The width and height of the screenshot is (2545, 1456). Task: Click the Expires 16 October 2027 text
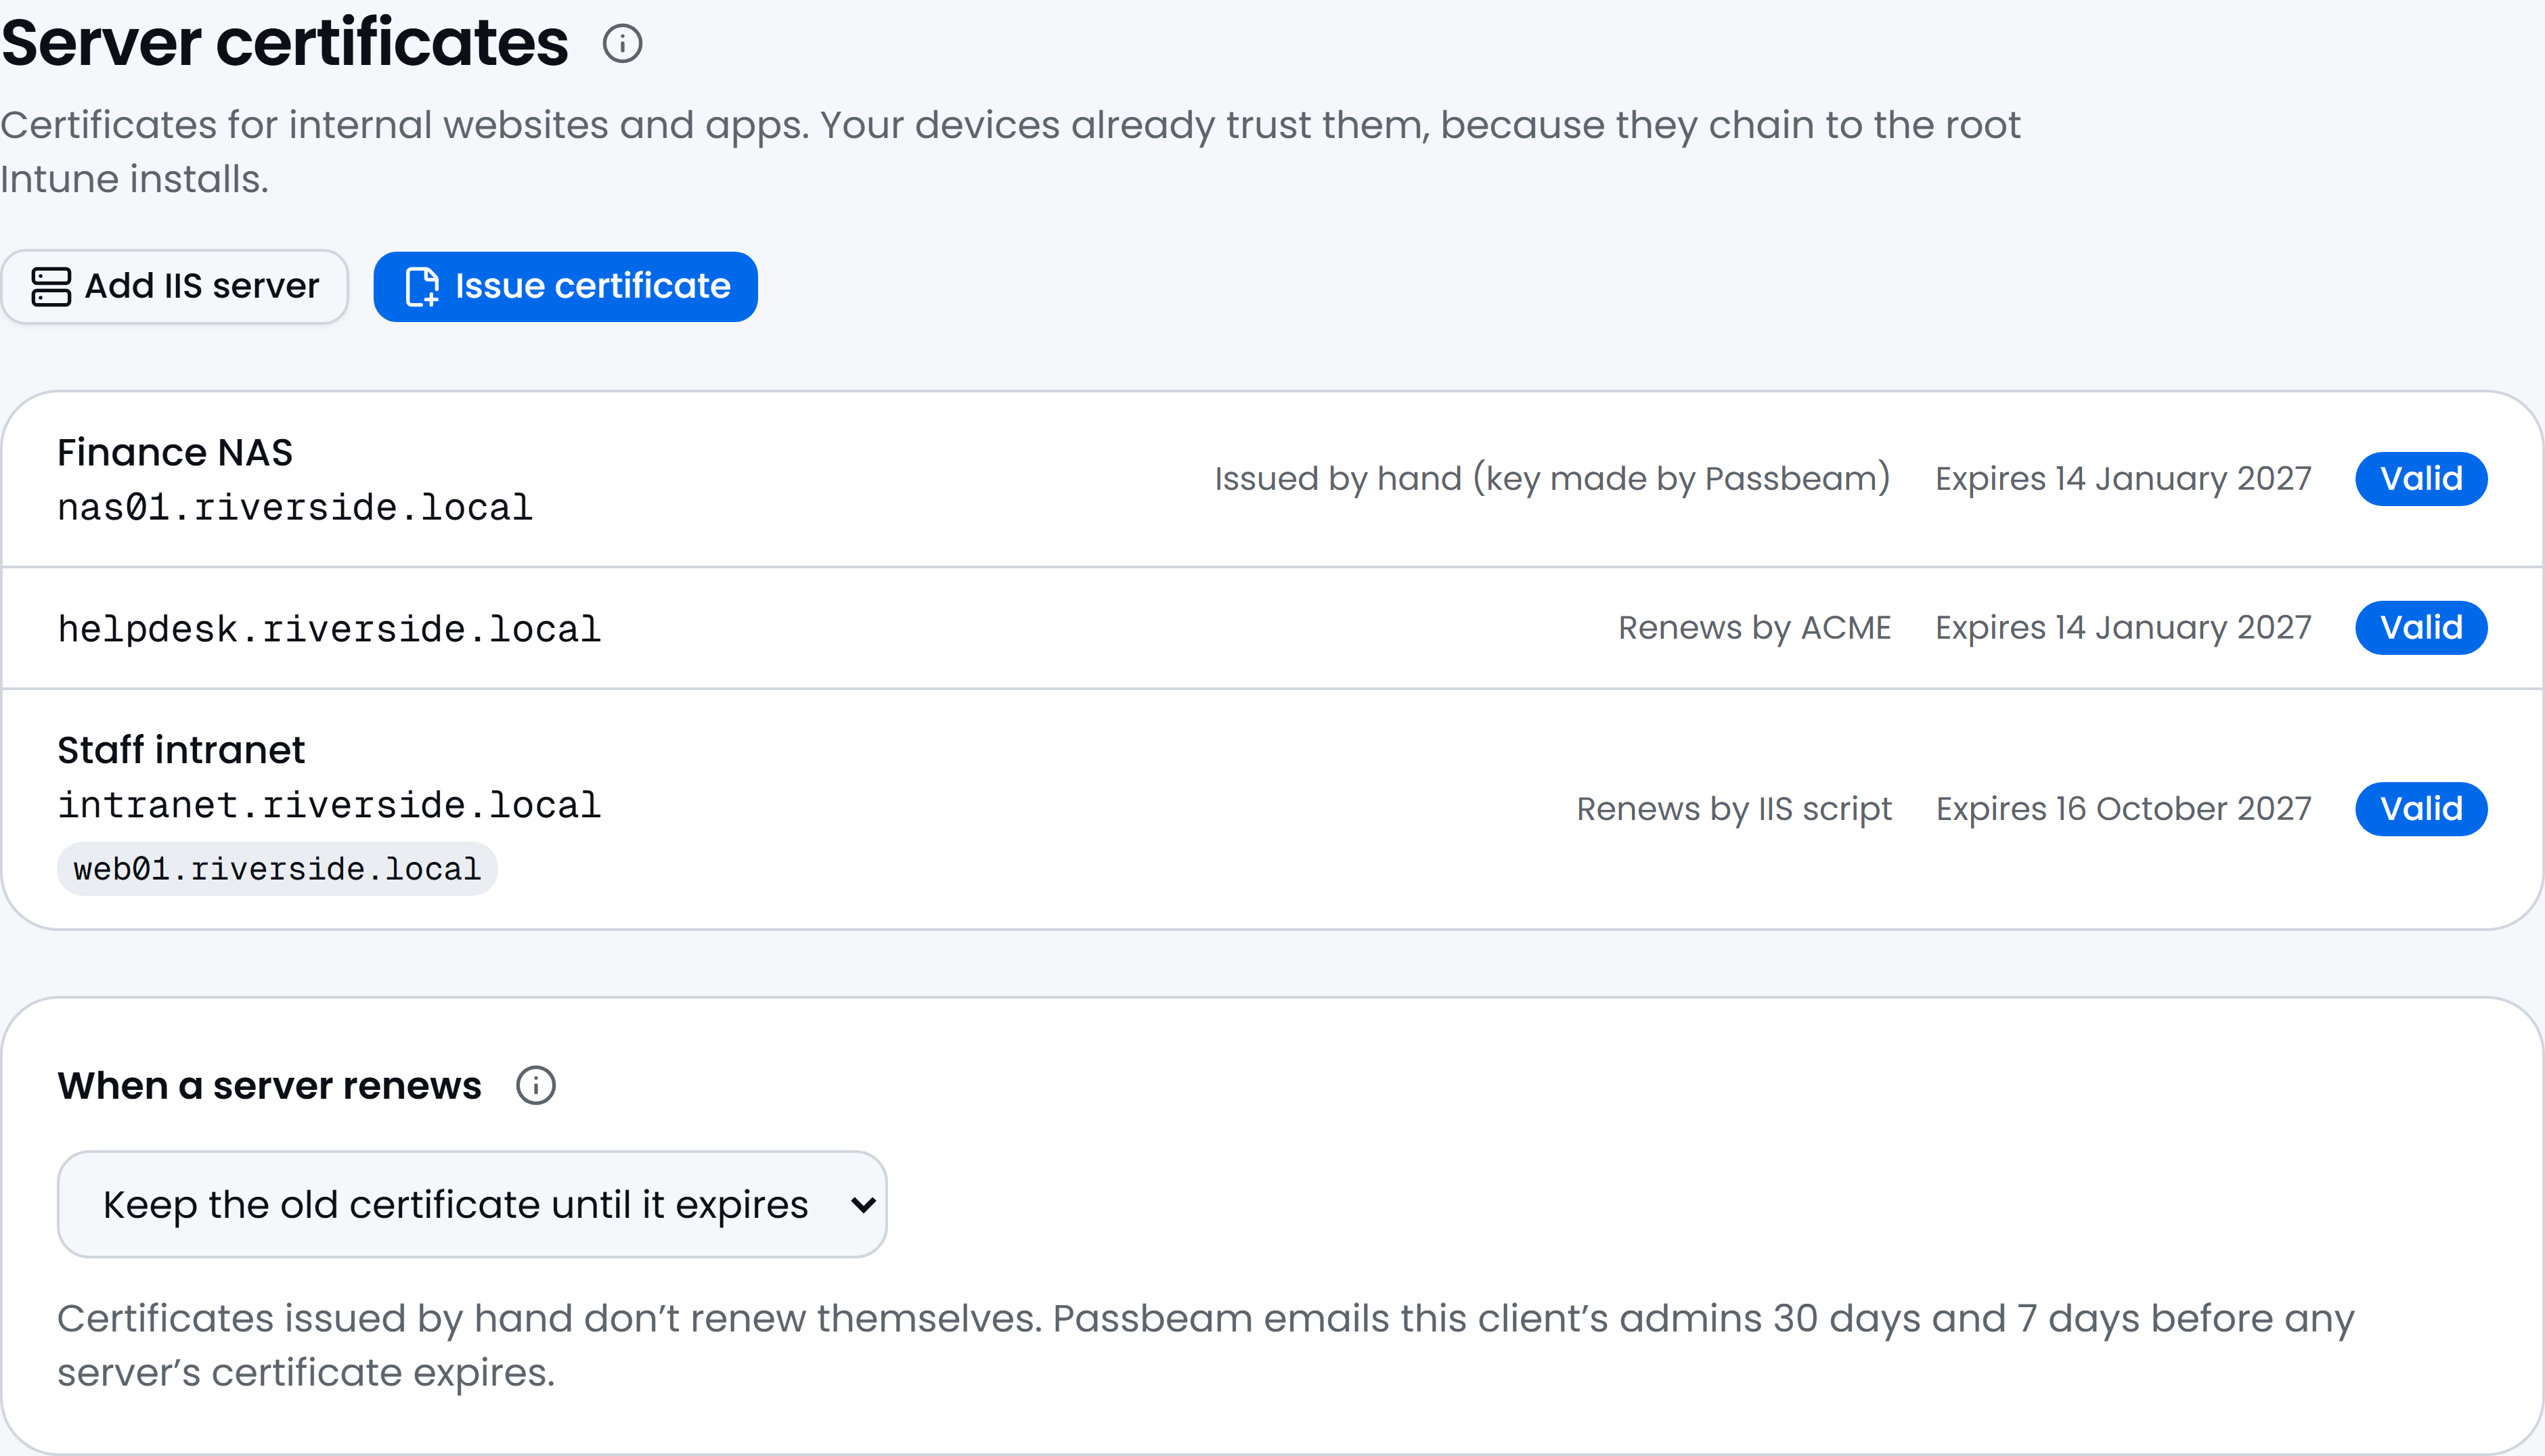pyautogui.click(x=2124, y=809)
